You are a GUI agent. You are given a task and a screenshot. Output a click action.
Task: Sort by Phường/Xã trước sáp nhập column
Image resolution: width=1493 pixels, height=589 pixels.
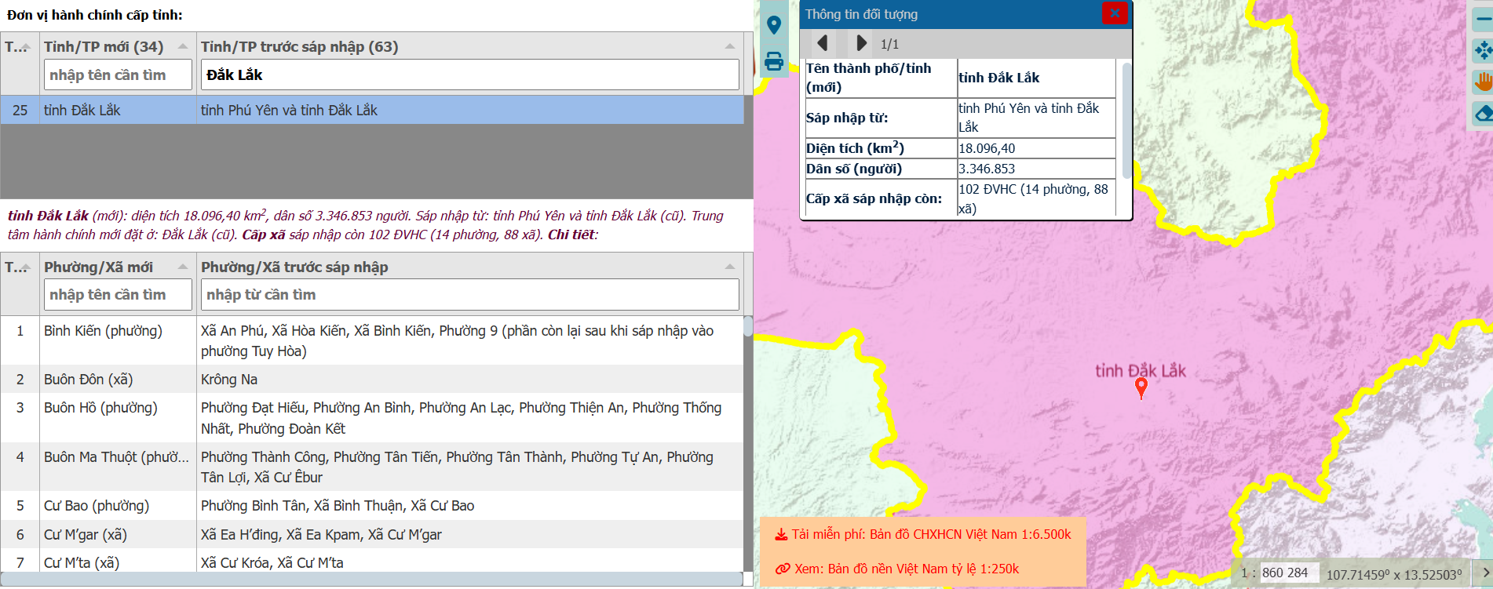(x=729, y=267)
